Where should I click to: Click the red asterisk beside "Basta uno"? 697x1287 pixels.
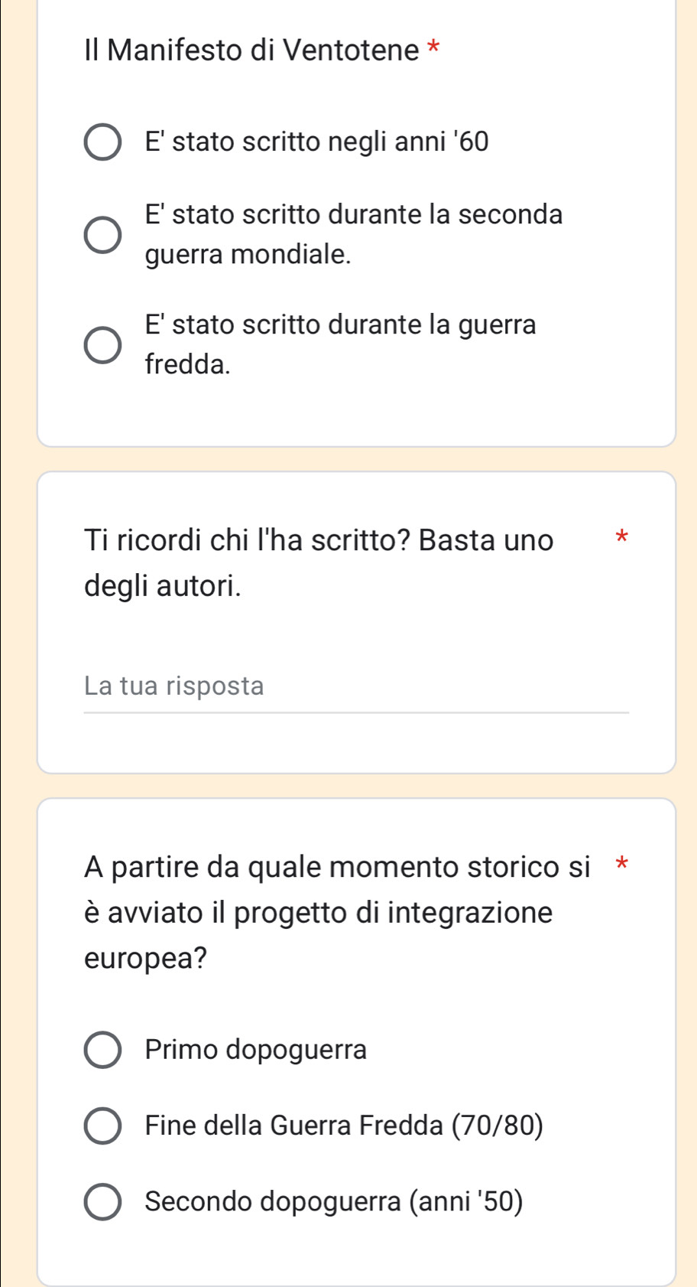coord(621,536)
